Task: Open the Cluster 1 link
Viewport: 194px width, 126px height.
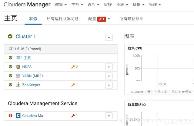Action: 26,36
